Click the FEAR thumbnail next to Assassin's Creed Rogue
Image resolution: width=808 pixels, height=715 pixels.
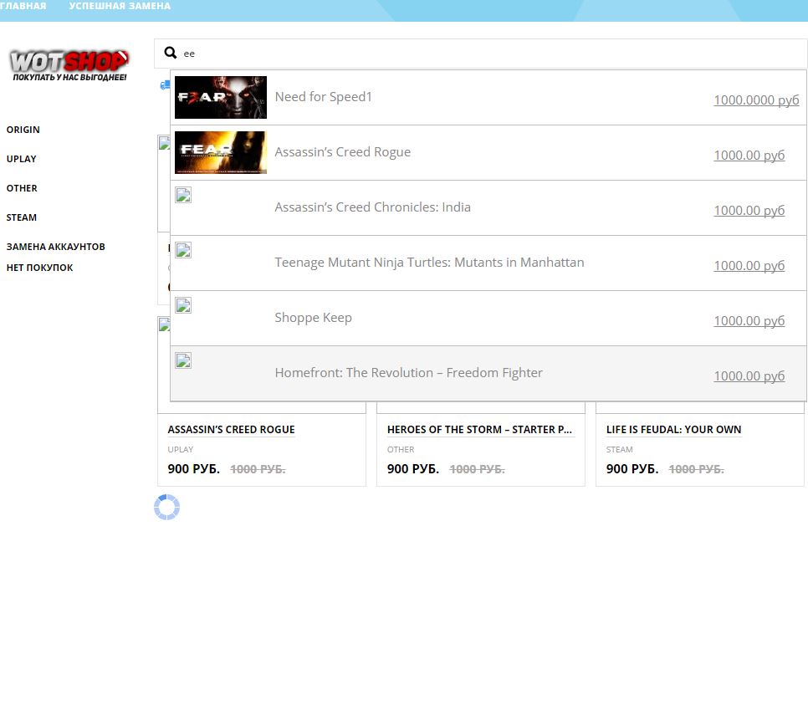(221, 152)
